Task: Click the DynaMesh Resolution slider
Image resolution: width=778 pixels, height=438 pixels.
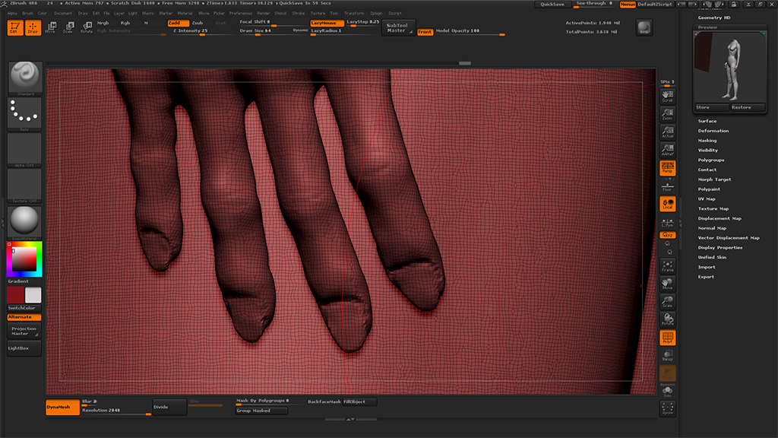Action: pyautogui.click(x=116, y=411)
